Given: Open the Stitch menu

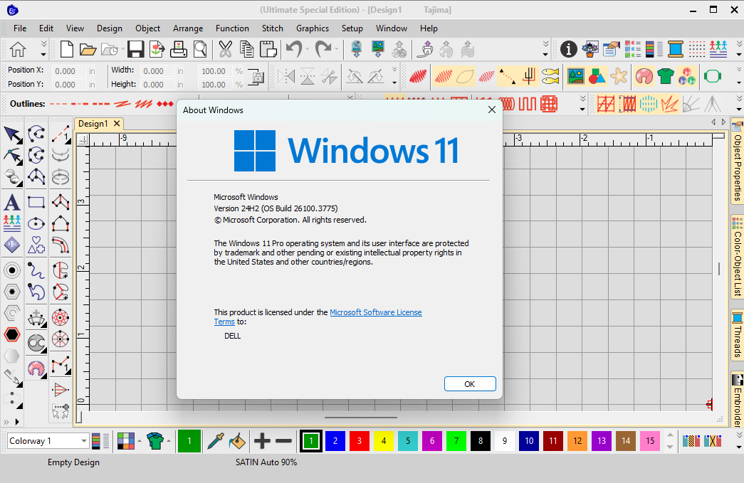Looking at the screenshot, I should point(273,28).
